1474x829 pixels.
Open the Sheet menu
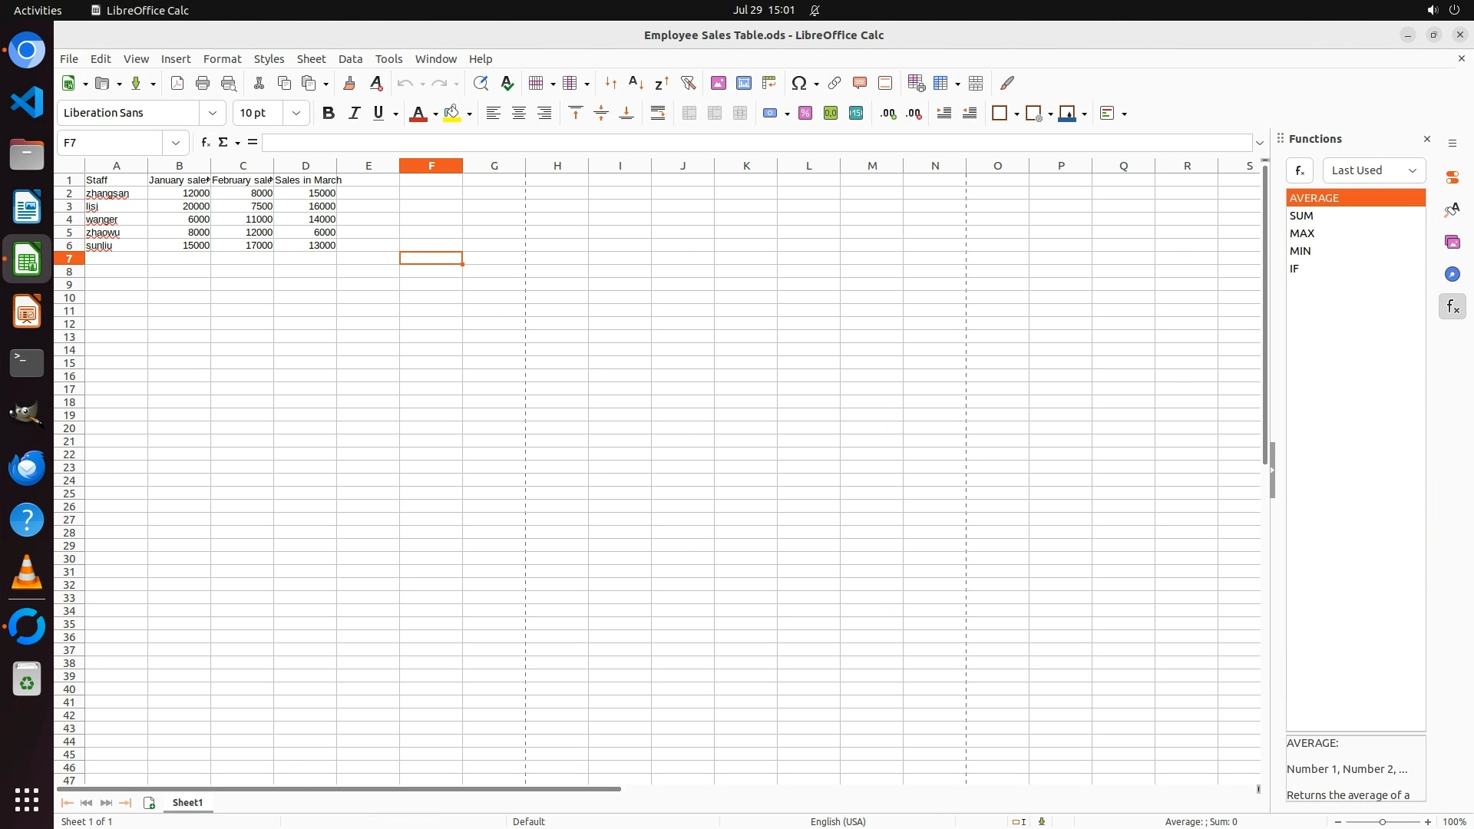pyautogui.click(x=311, y=59)
